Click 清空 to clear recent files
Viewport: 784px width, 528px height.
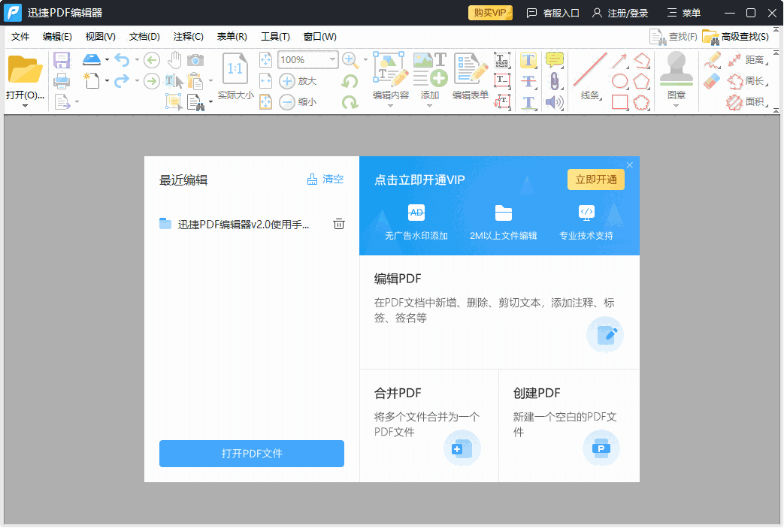coord(325,180)
